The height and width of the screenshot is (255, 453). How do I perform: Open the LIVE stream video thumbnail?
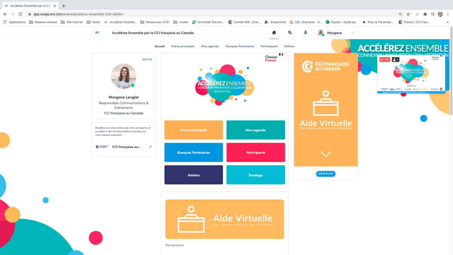pyautogui.click(x=411, y=75)
